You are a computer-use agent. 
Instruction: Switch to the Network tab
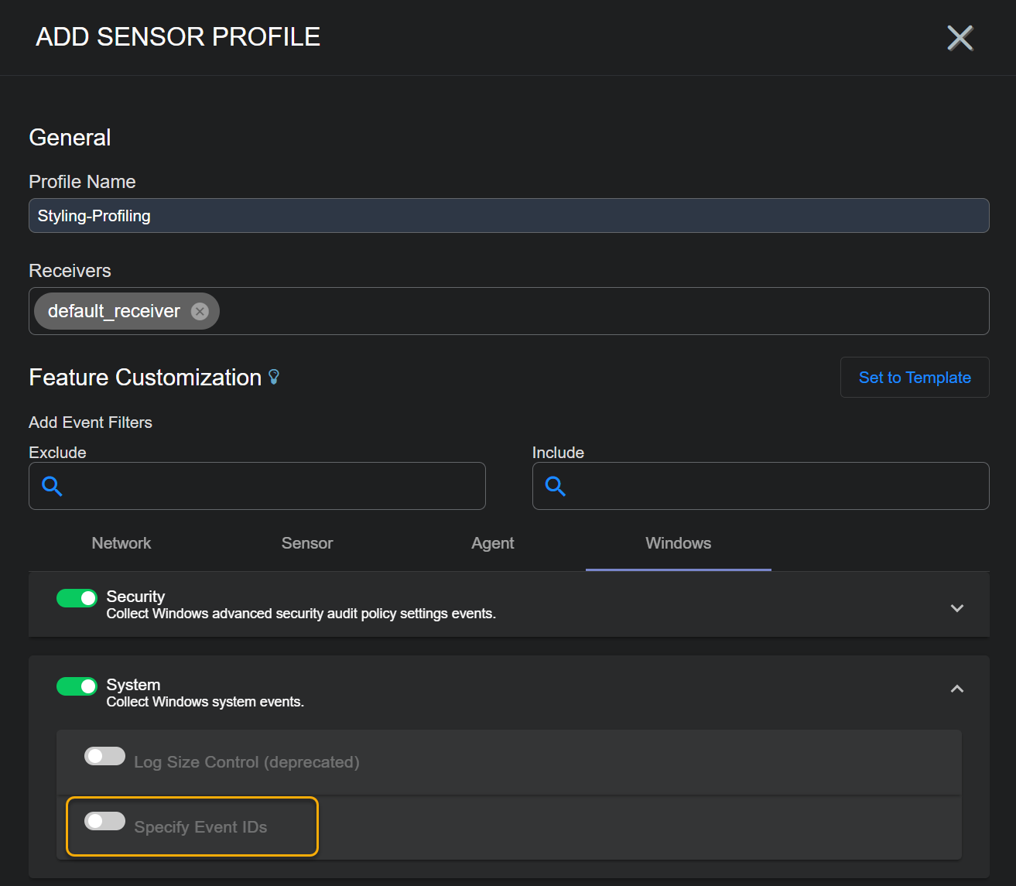pos(121,543)
